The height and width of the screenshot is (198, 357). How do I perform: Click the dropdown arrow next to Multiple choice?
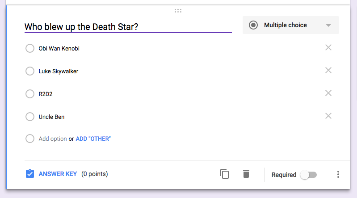tap(328, 25)
